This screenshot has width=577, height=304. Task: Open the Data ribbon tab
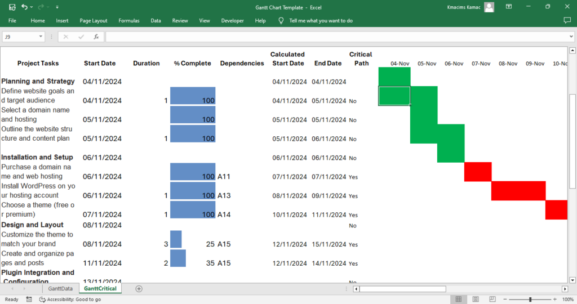(156, 21)
